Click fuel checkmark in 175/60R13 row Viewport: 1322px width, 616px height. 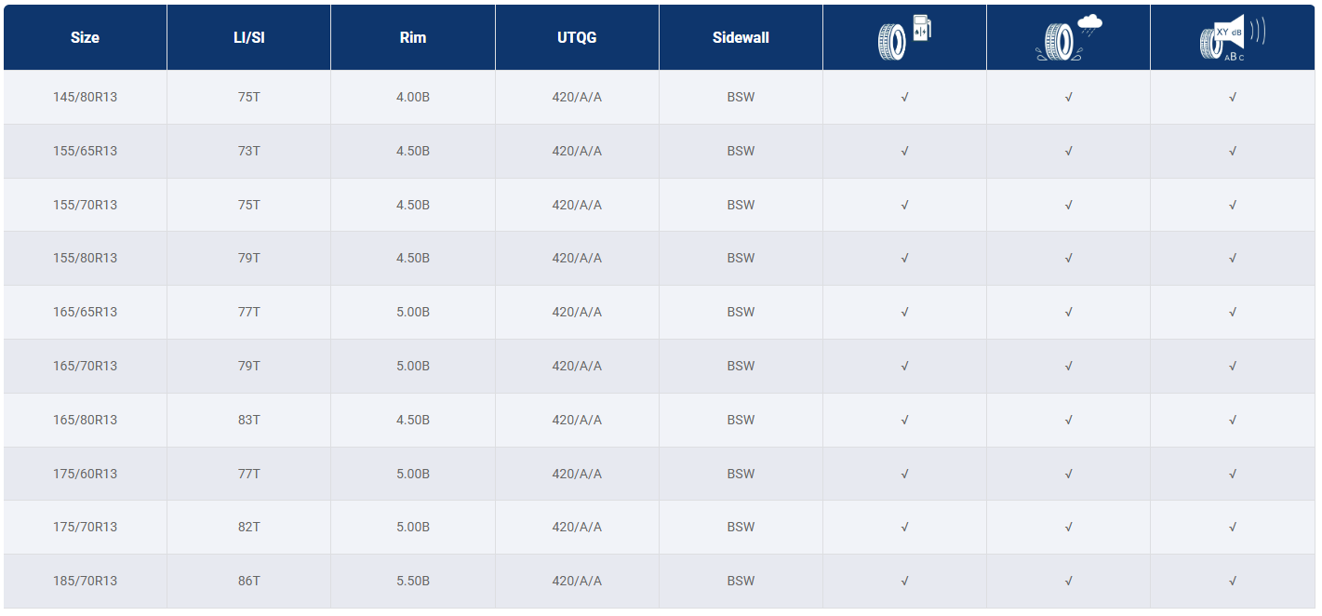click(x=904, y=474)
